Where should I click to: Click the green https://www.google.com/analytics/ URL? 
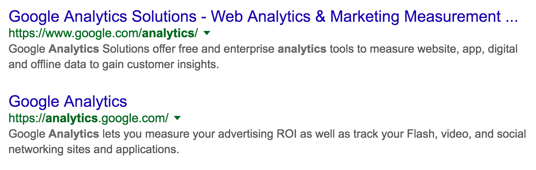103,34
